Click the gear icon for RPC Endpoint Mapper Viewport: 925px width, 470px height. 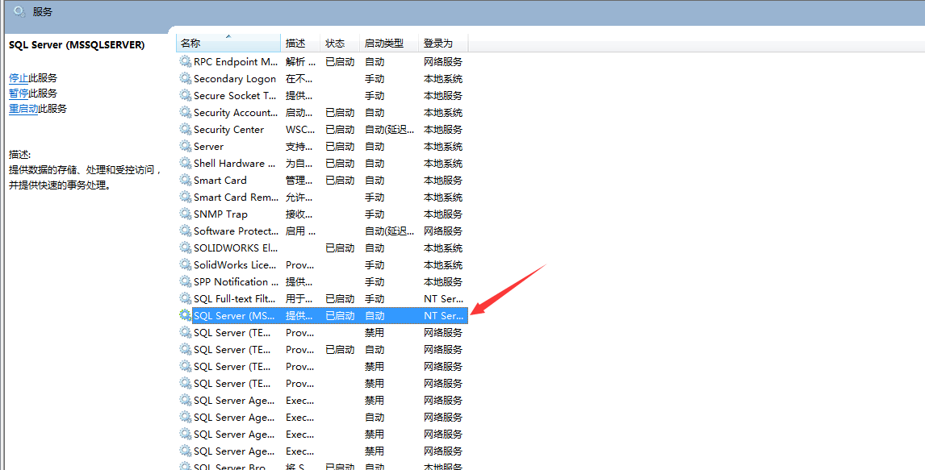(x=185, y=61)
